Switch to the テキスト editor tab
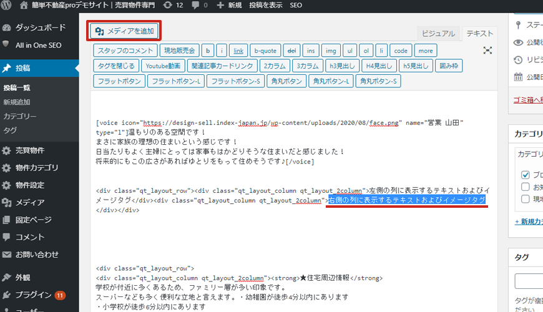 tap(479, 34)
